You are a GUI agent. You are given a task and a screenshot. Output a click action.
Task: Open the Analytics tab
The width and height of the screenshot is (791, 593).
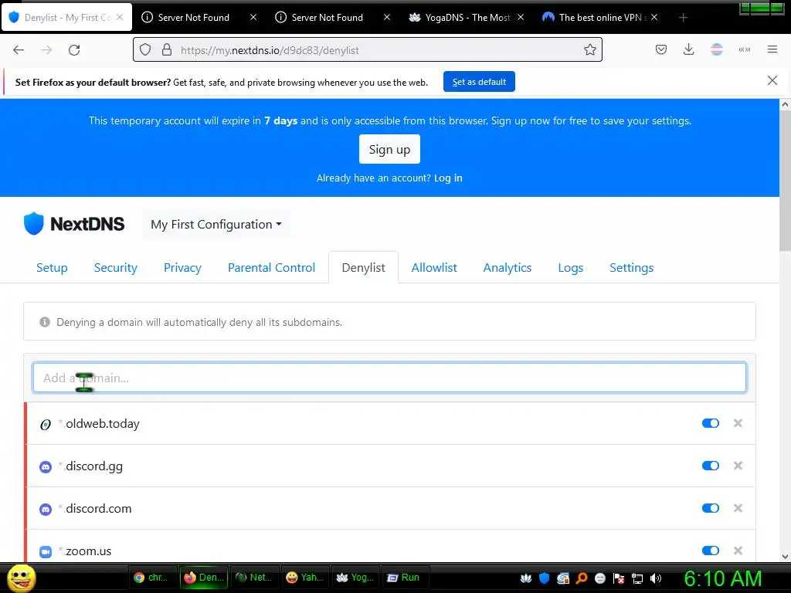508,268
